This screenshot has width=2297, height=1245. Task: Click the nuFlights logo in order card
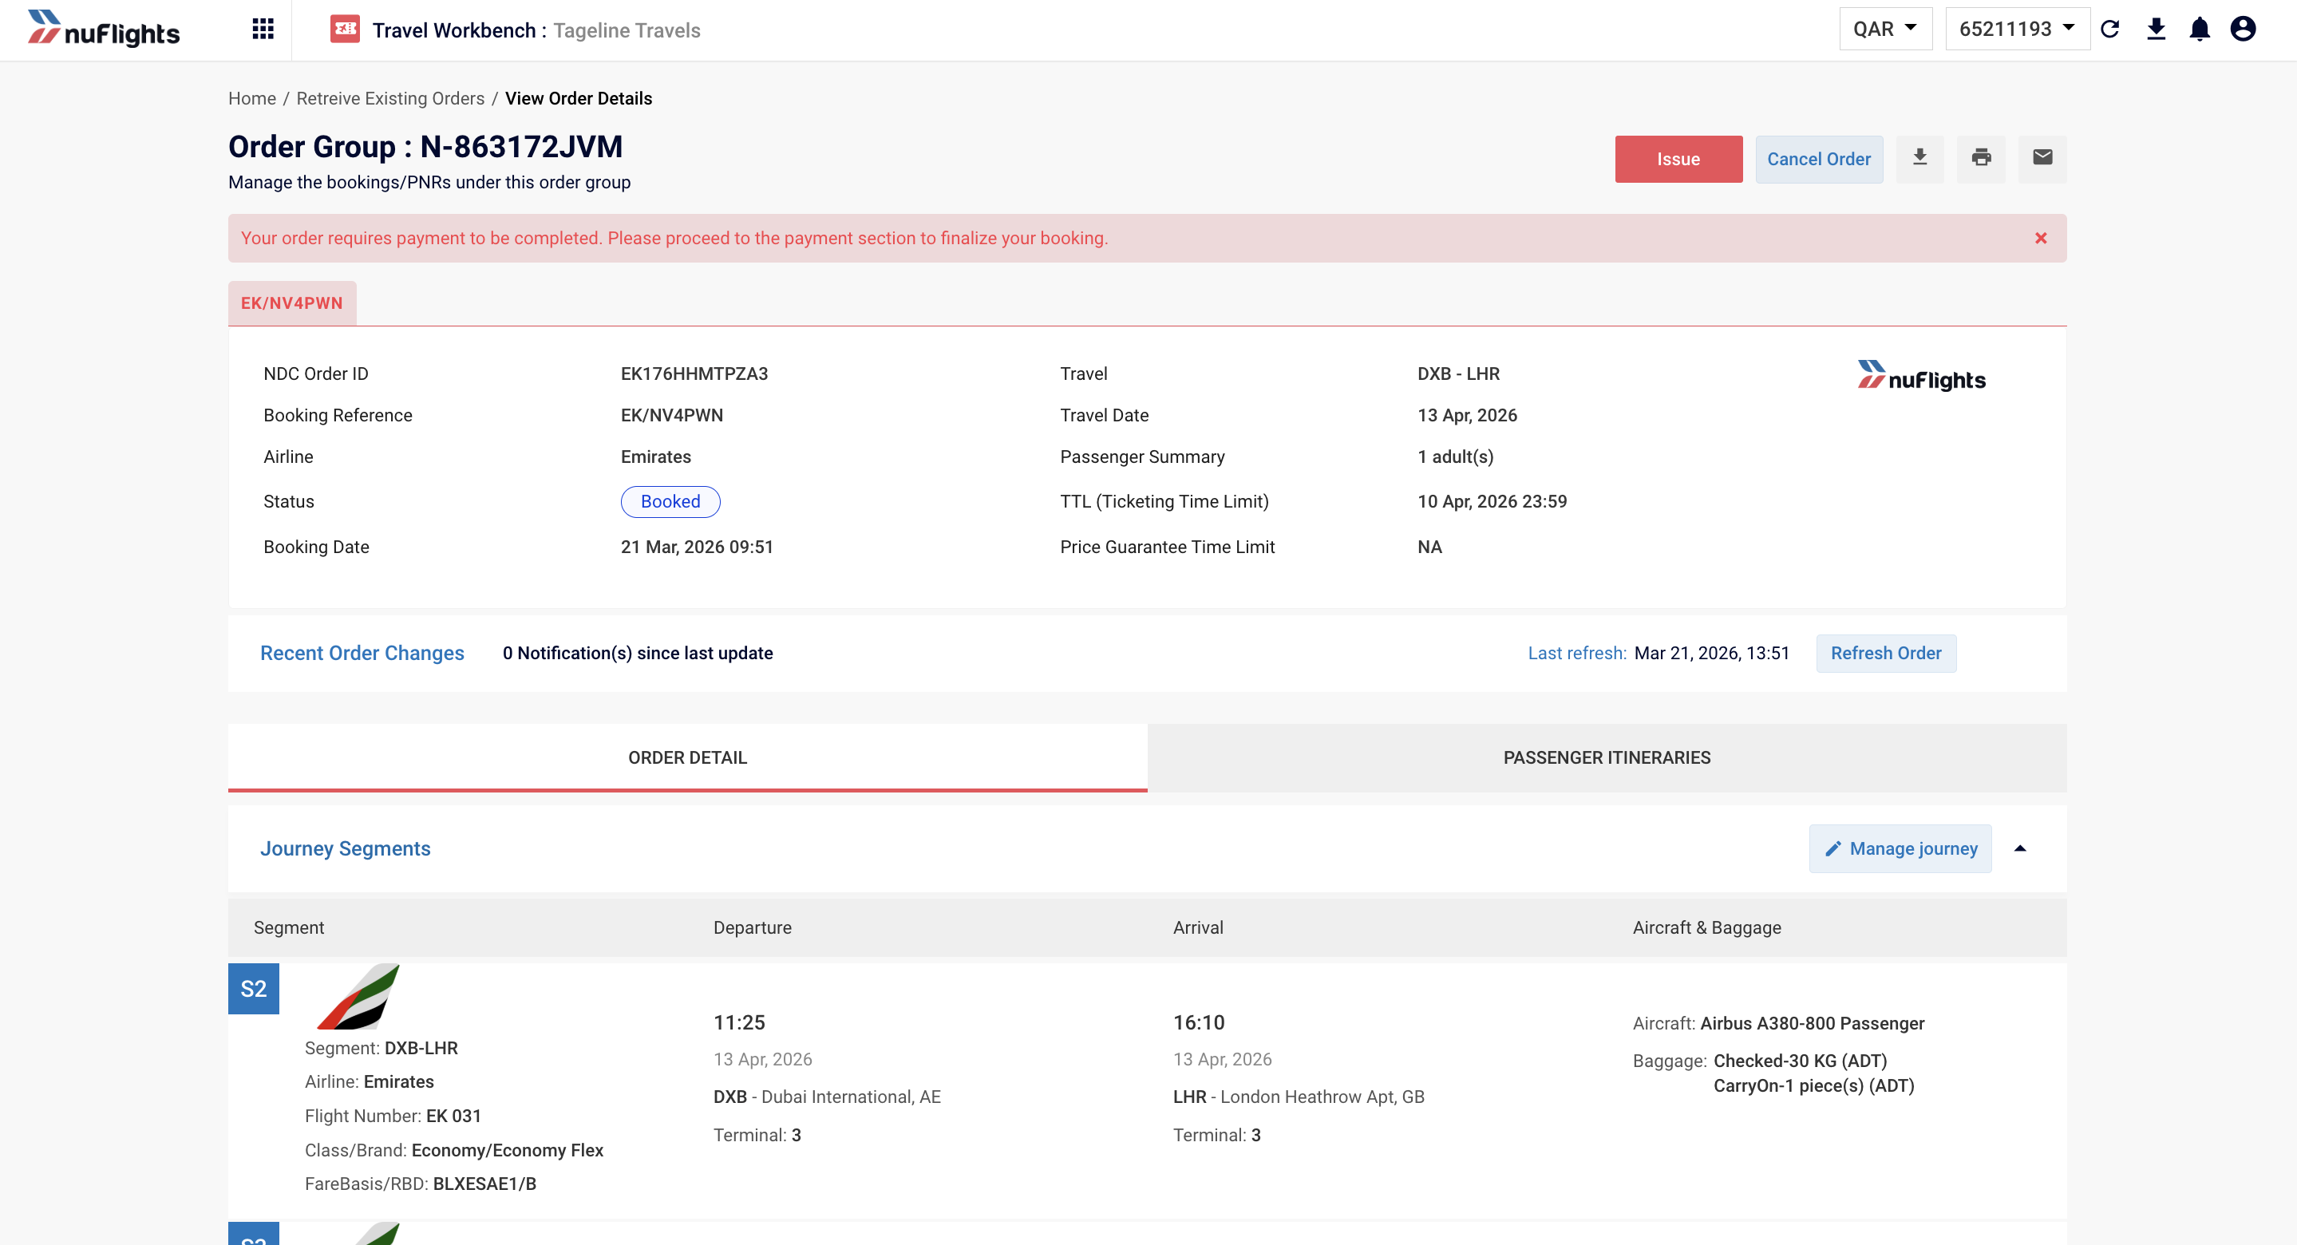(x=1922, y=377)
